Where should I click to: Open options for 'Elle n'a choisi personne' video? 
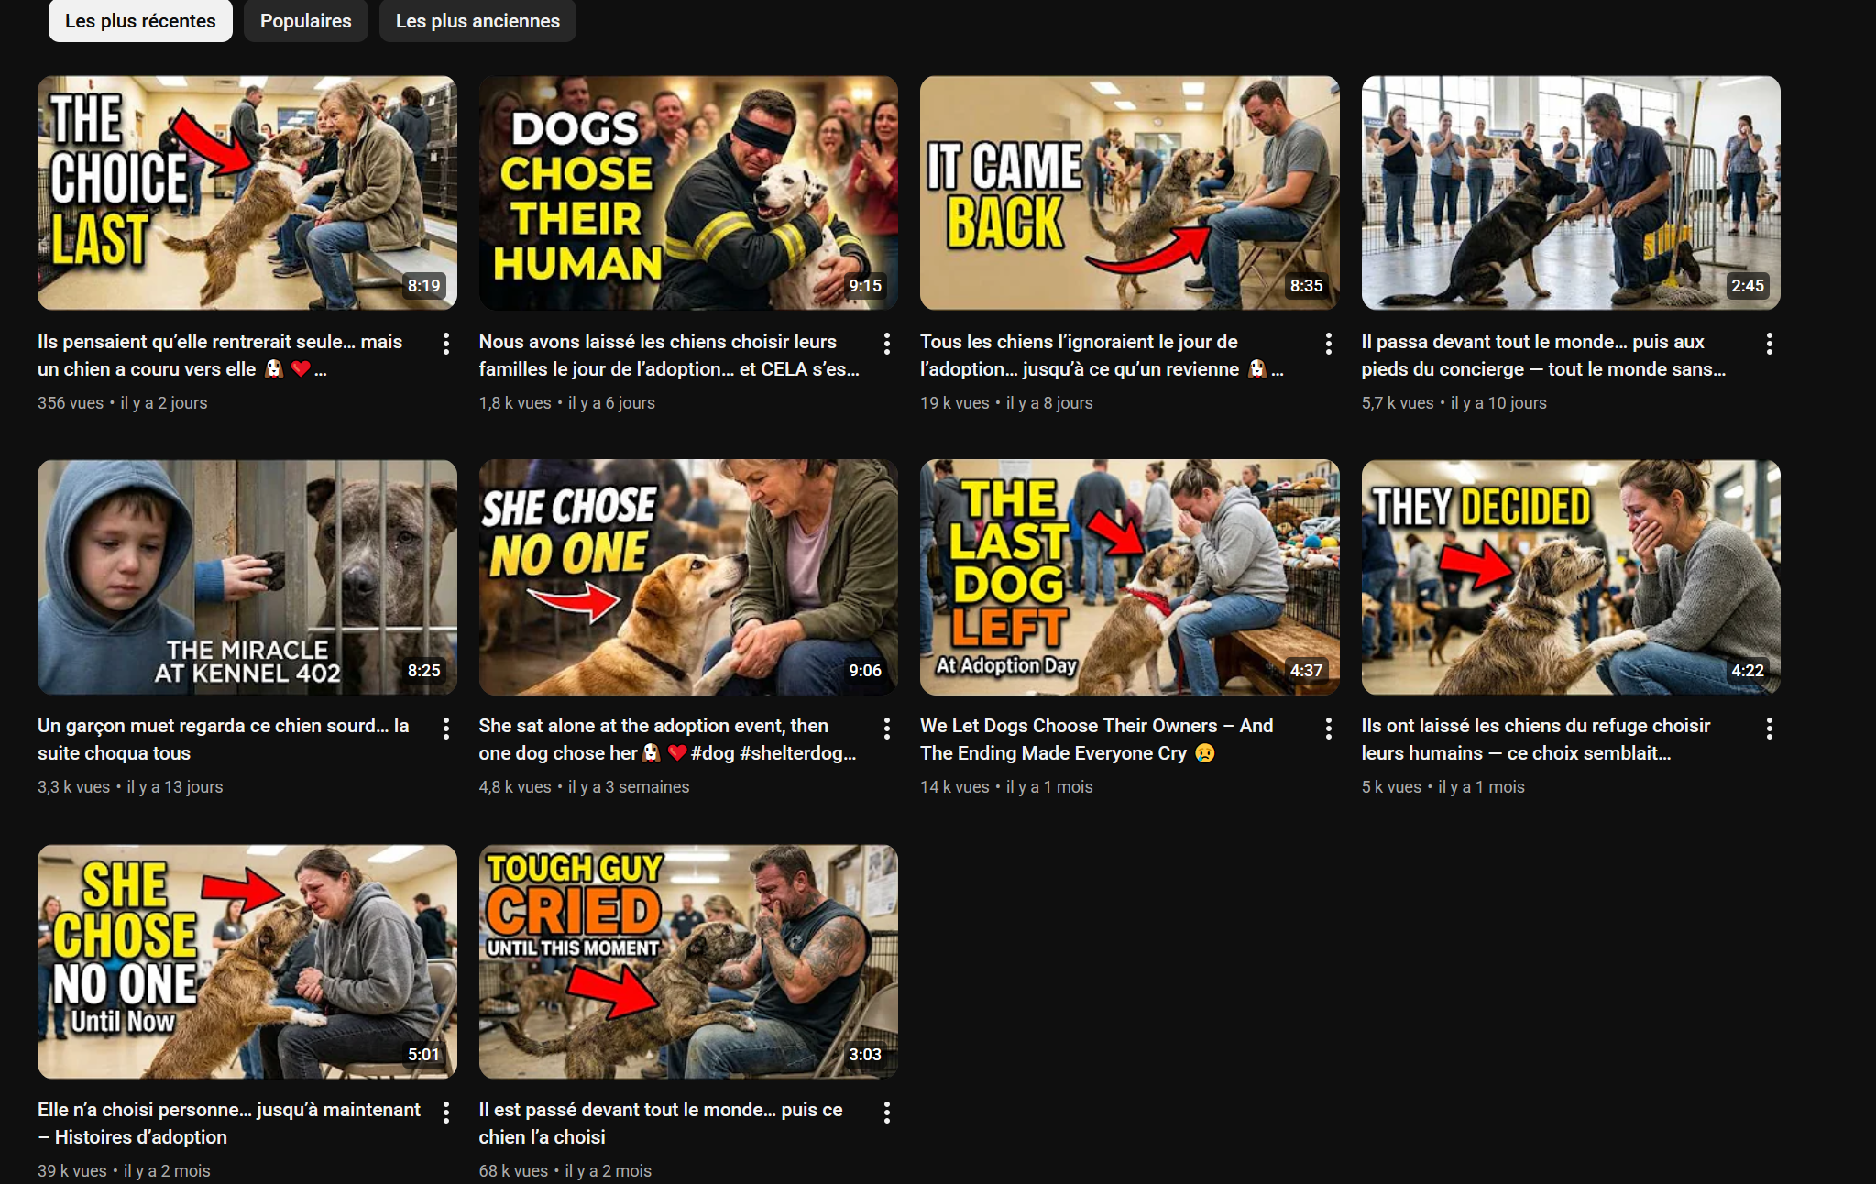tap(445, 1113)
